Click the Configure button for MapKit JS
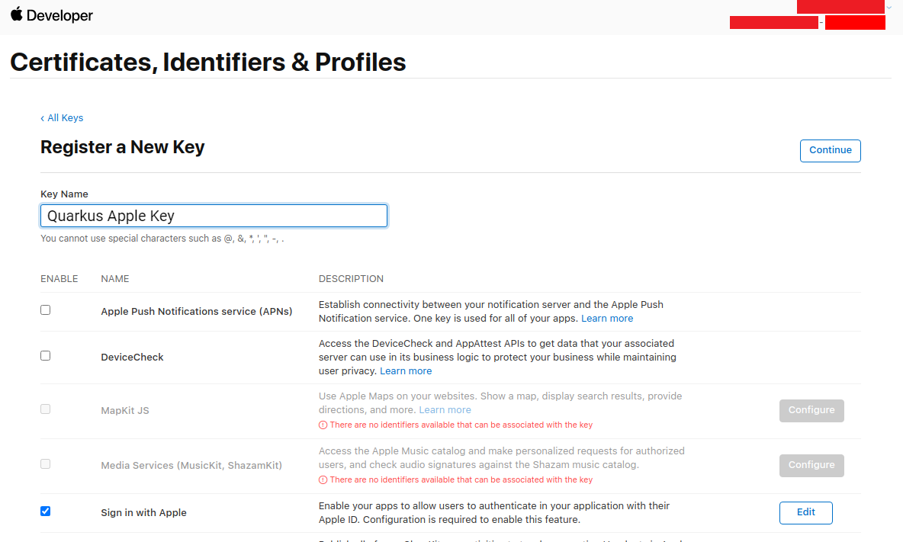 point(811,410)
